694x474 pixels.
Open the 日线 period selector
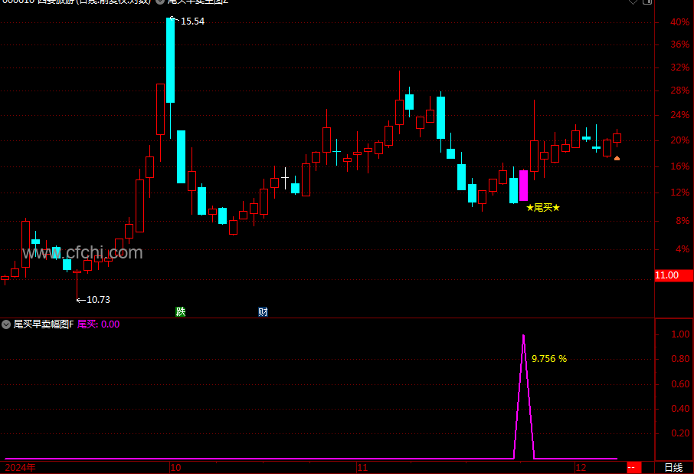[673, 467]
